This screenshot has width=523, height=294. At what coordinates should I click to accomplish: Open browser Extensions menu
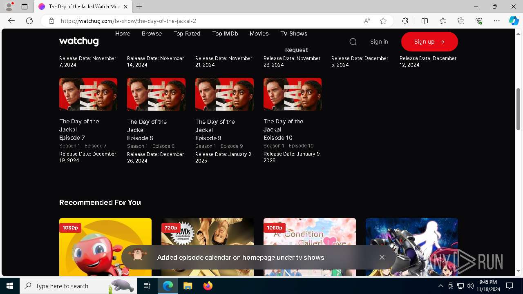coord(405,21)
